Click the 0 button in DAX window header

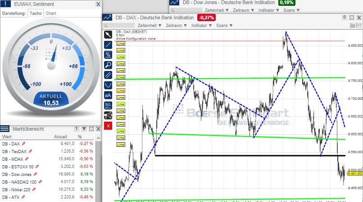point(345,18)
